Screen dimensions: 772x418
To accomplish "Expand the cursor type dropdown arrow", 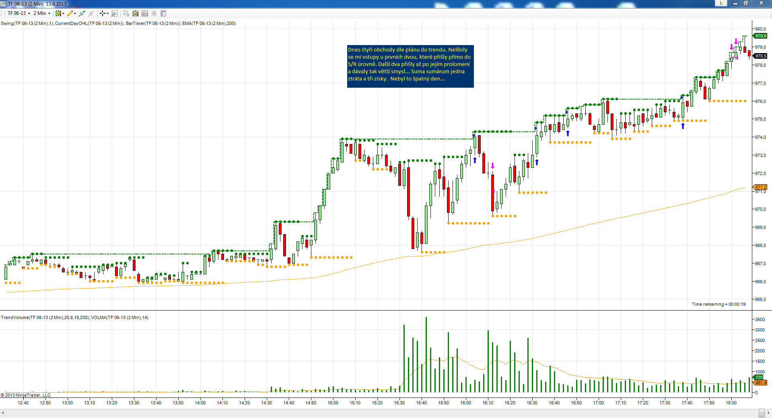I will 107,13.
